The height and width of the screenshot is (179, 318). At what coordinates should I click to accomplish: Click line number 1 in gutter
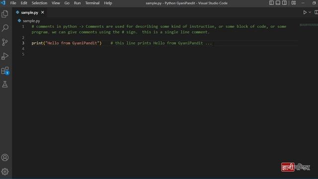point(23,26)
